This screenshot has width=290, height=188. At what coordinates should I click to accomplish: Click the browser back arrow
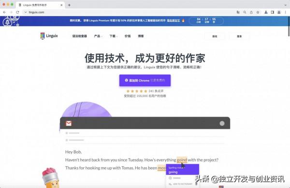click(x=4, y=12)
